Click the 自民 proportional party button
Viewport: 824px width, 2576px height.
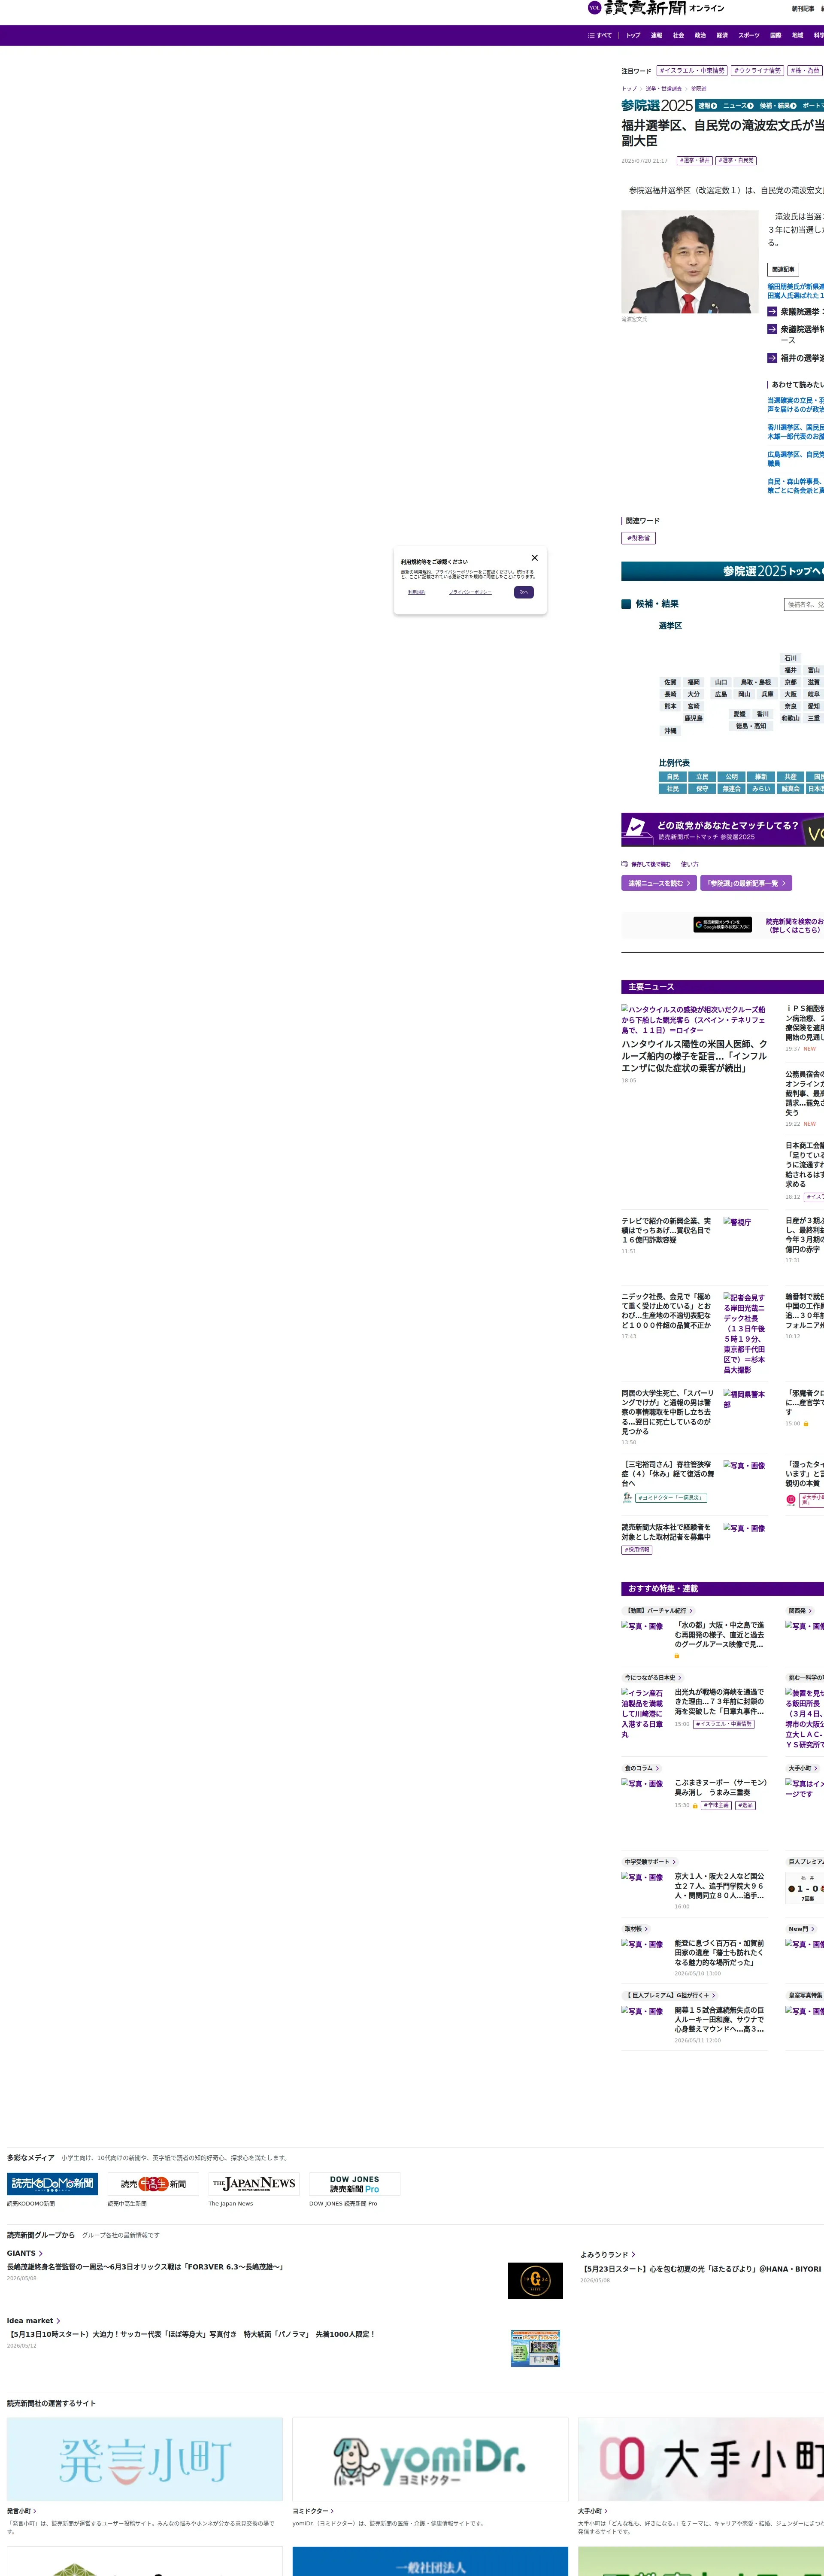[673, 777]
